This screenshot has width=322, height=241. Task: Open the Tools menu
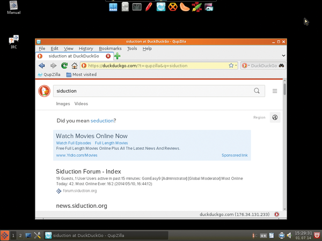point(132,49)
